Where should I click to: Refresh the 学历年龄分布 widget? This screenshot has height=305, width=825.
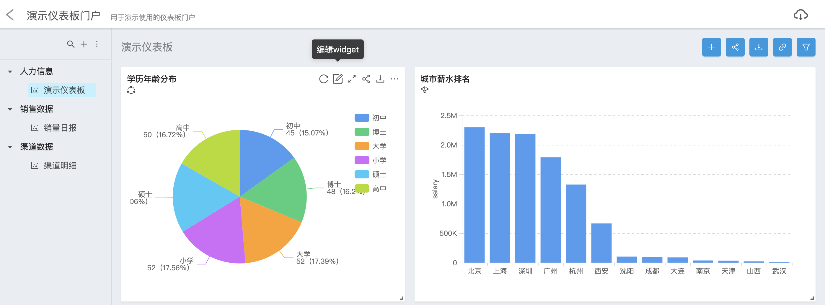[323, 79]
